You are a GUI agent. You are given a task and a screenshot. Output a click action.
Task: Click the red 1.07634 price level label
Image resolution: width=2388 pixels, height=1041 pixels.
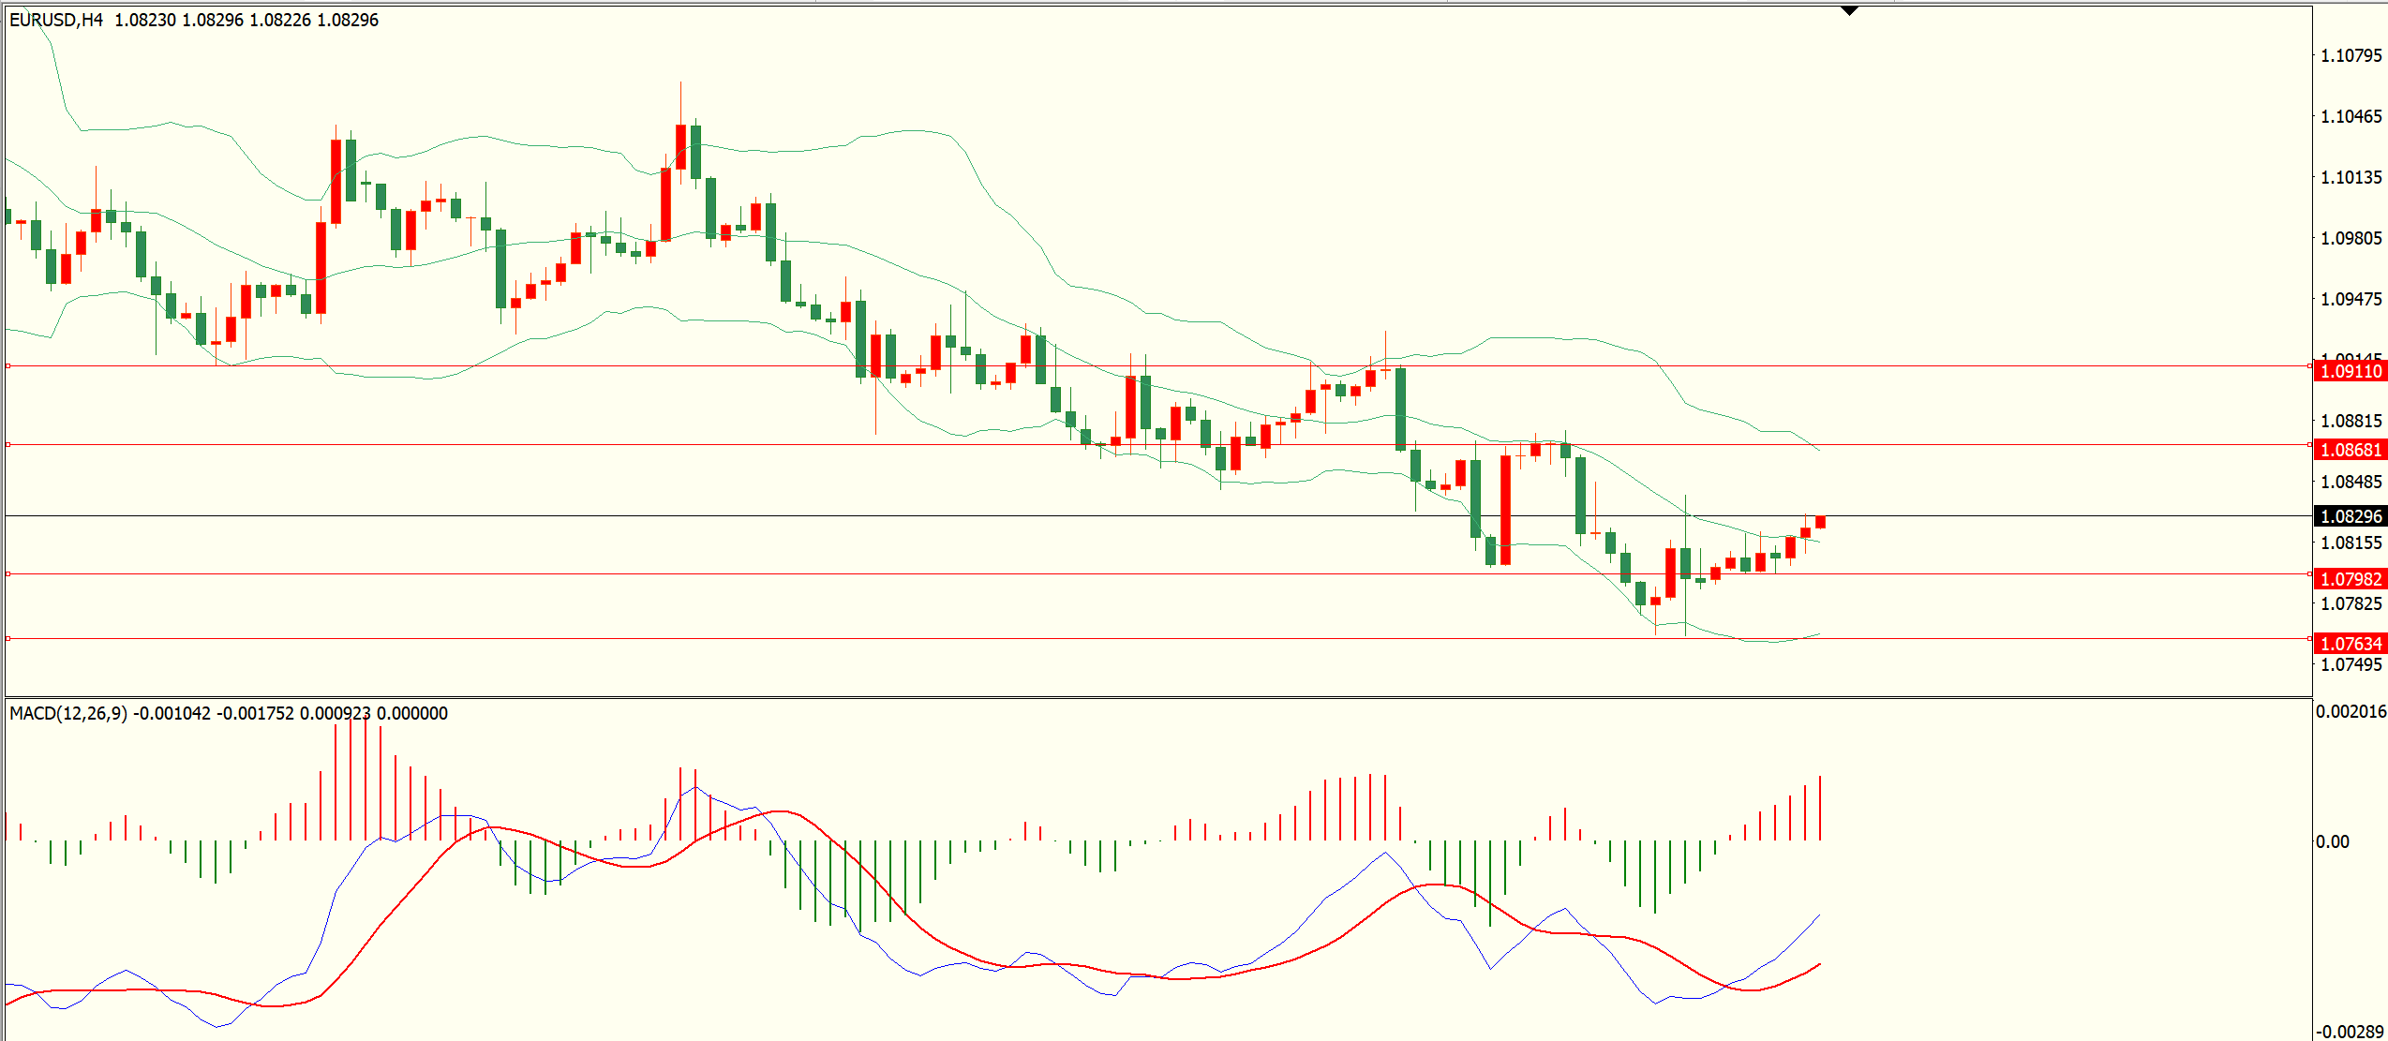(x=2350, y=644)
